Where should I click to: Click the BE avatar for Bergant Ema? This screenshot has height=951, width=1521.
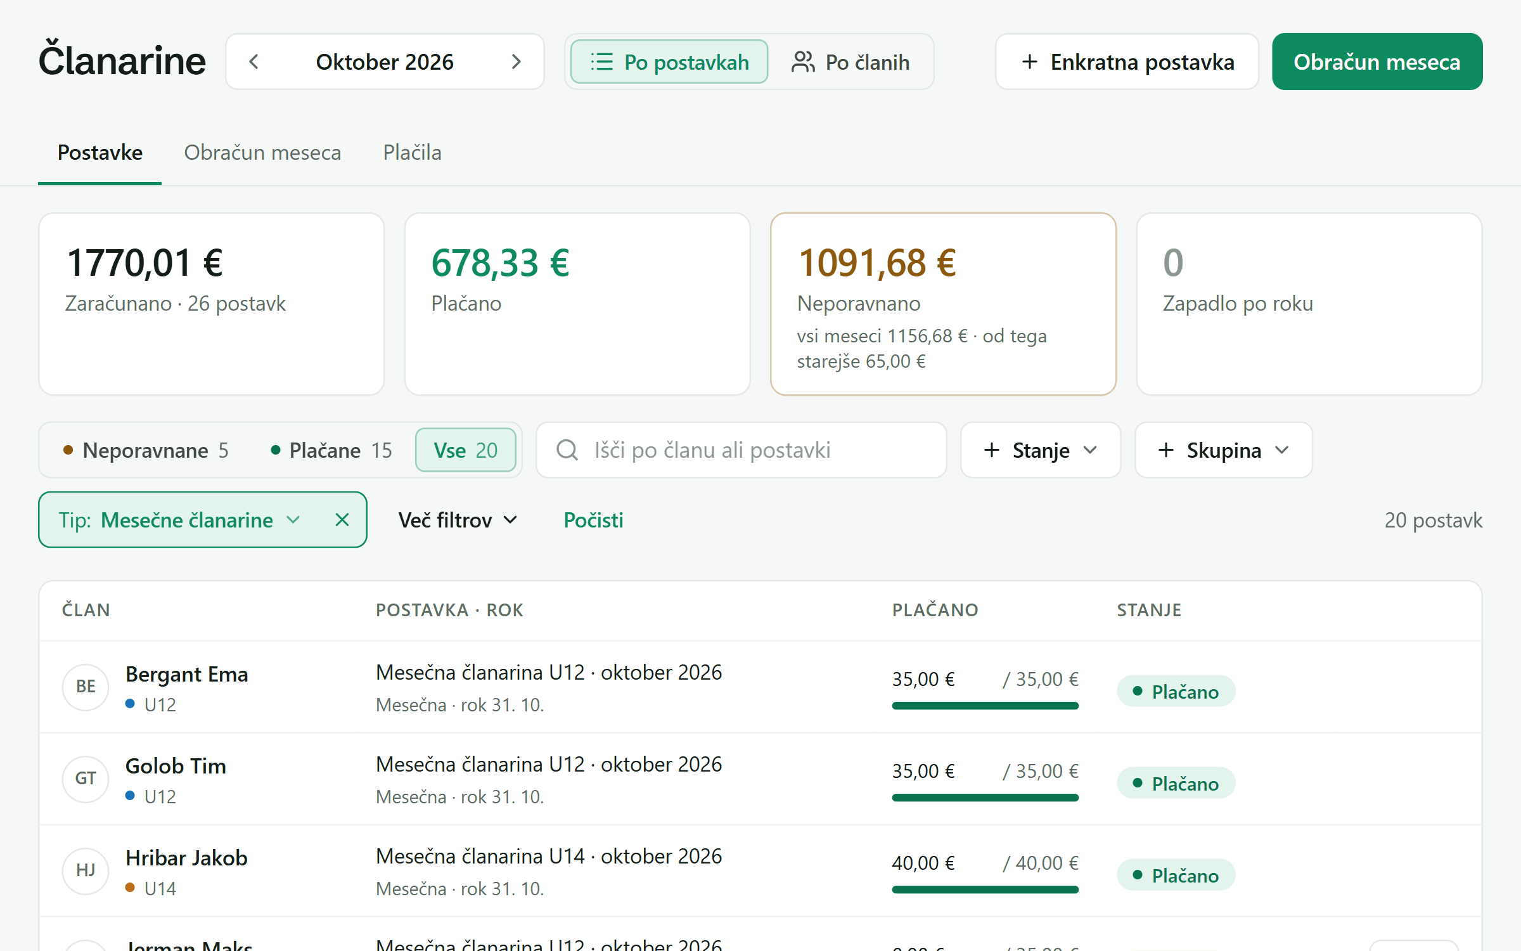(x=86, y=687)
